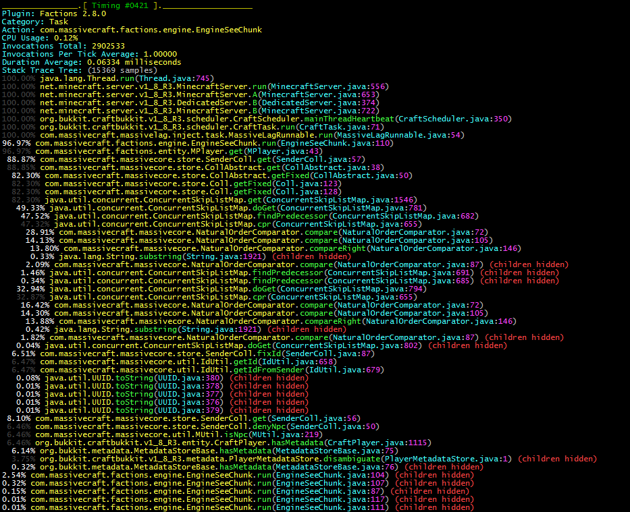Click "(children hidden)" on the 0.42% substring row

click(307, 329)
